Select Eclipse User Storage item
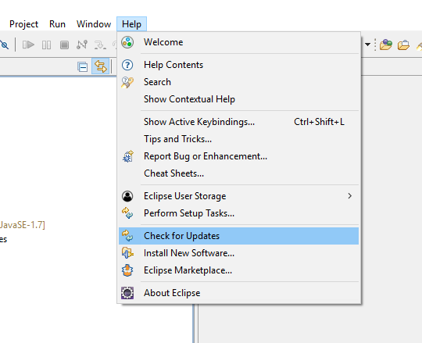422x343 pixels. click(238, 196)
